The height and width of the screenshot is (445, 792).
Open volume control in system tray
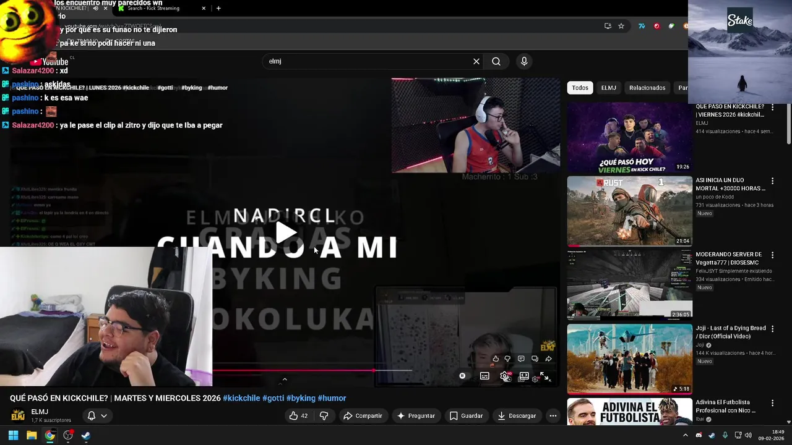tap(748, 435)
